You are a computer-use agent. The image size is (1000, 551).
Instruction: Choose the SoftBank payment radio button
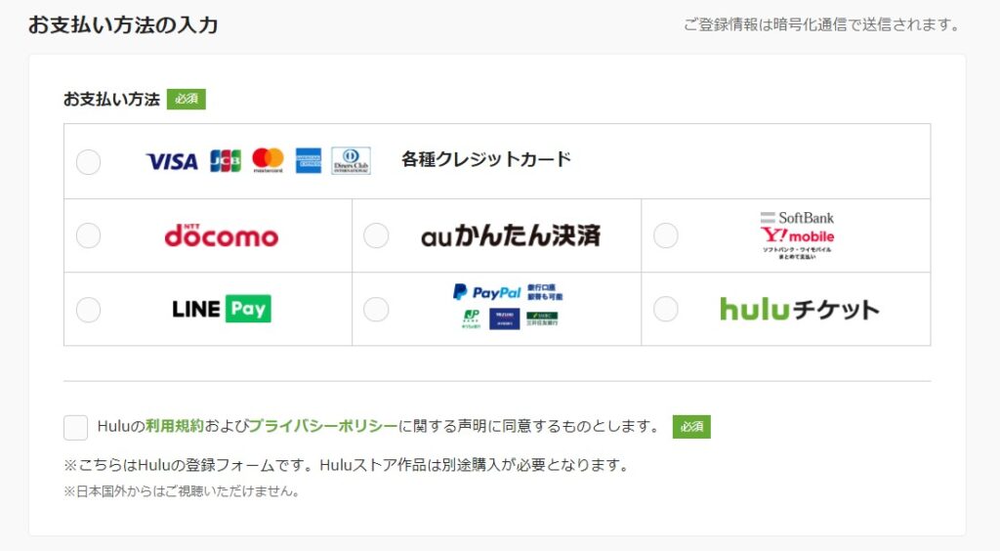[x=666, y=235]
